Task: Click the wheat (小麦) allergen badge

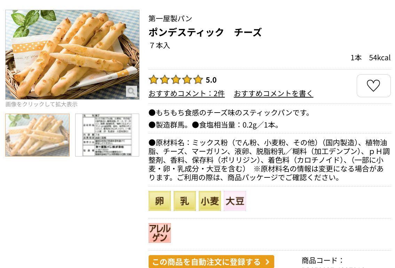Action: 210,201
